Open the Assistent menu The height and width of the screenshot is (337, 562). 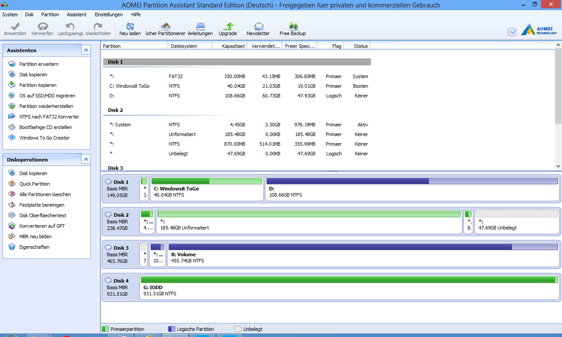(x=77, y=14)
